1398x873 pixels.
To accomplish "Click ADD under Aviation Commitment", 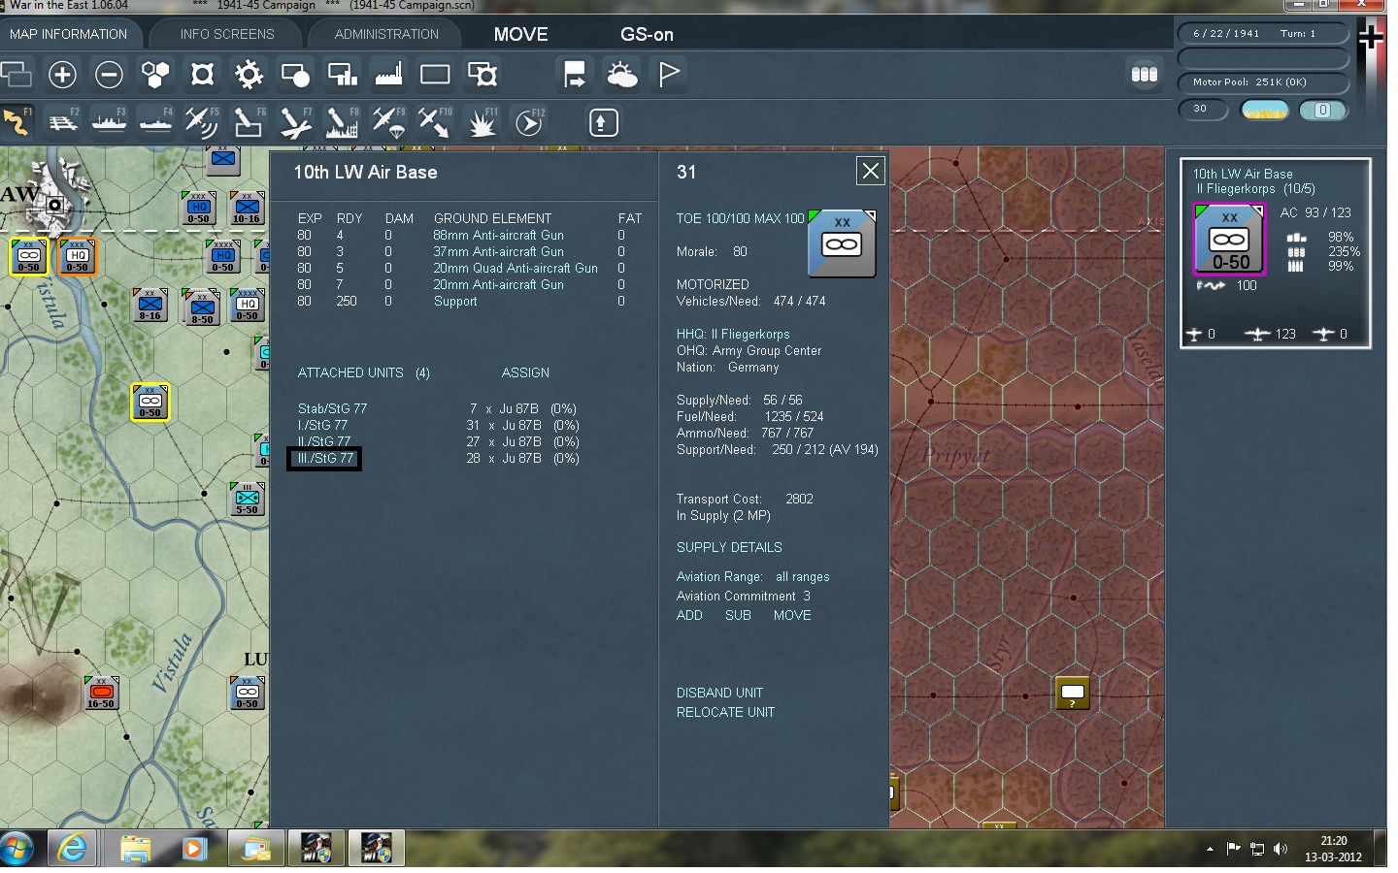I will pyautogui.click(x=689, y=615).
